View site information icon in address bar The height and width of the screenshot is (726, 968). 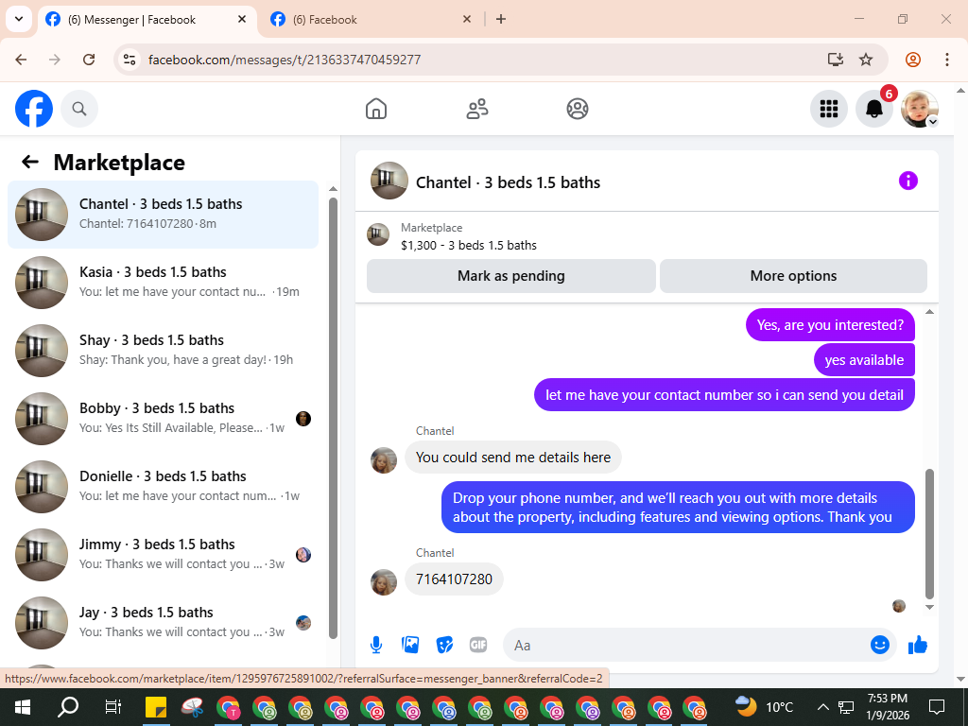point(129,60)
